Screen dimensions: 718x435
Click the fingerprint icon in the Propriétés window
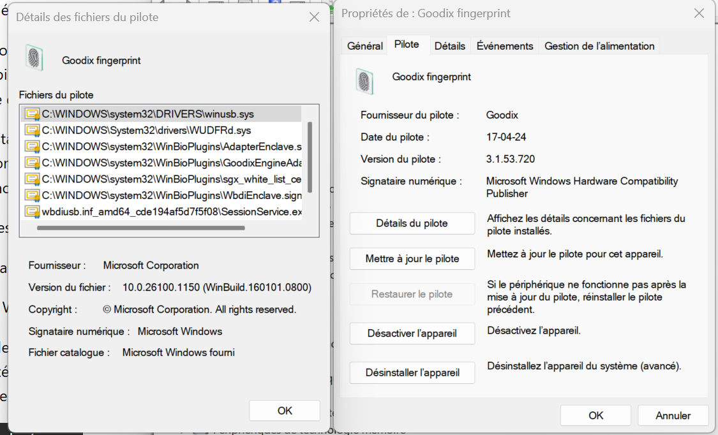tap(365, 81)
